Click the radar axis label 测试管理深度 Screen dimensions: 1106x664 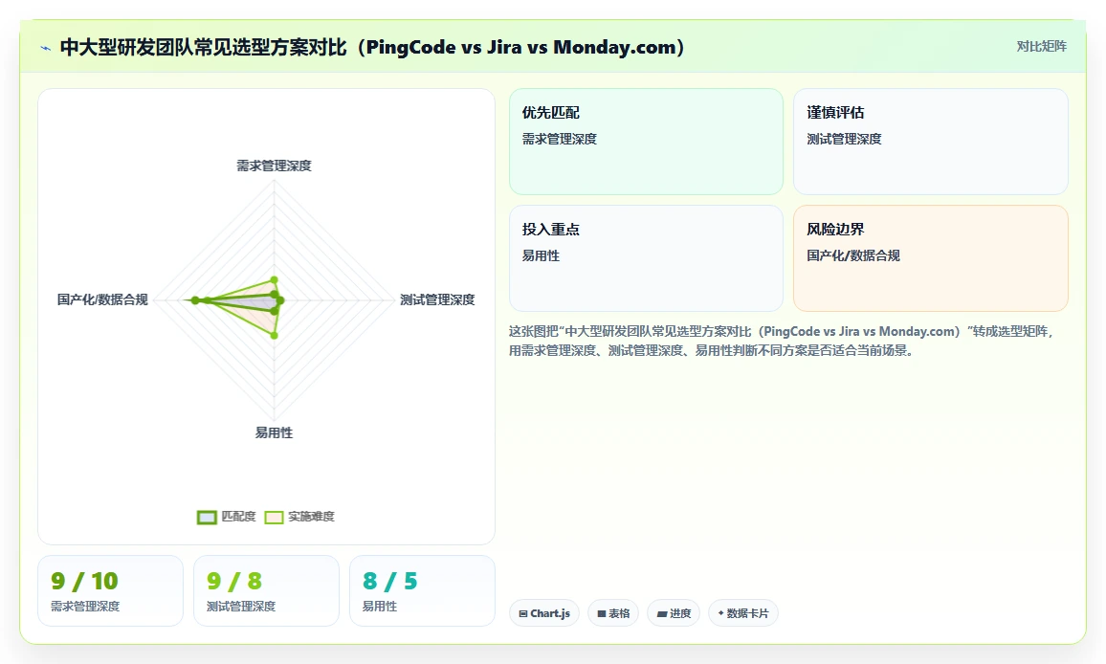pos(437,299)
